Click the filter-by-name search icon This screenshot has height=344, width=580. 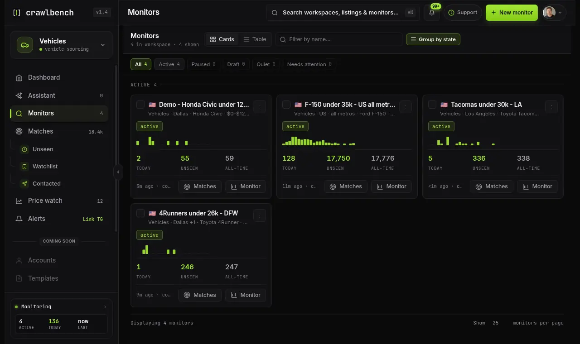pos(283,39)
